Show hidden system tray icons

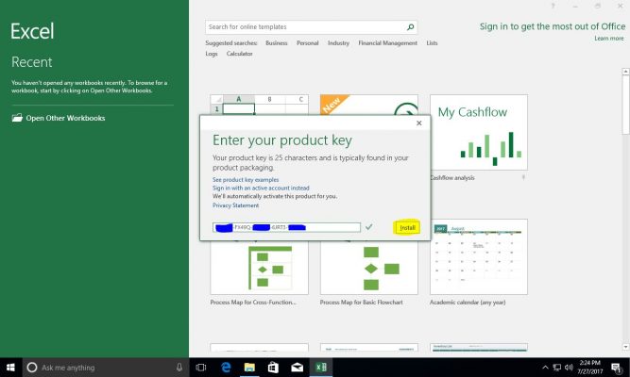pyautogui.click(x=545, y=368)
